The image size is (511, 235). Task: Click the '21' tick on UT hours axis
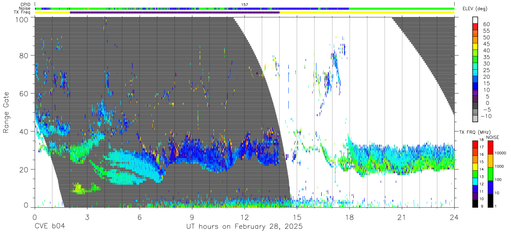(402, 217)
